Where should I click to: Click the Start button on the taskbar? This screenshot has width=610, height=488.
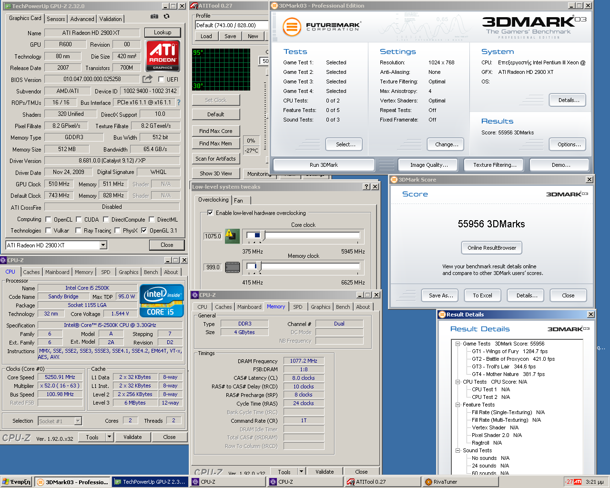[17, 482]
